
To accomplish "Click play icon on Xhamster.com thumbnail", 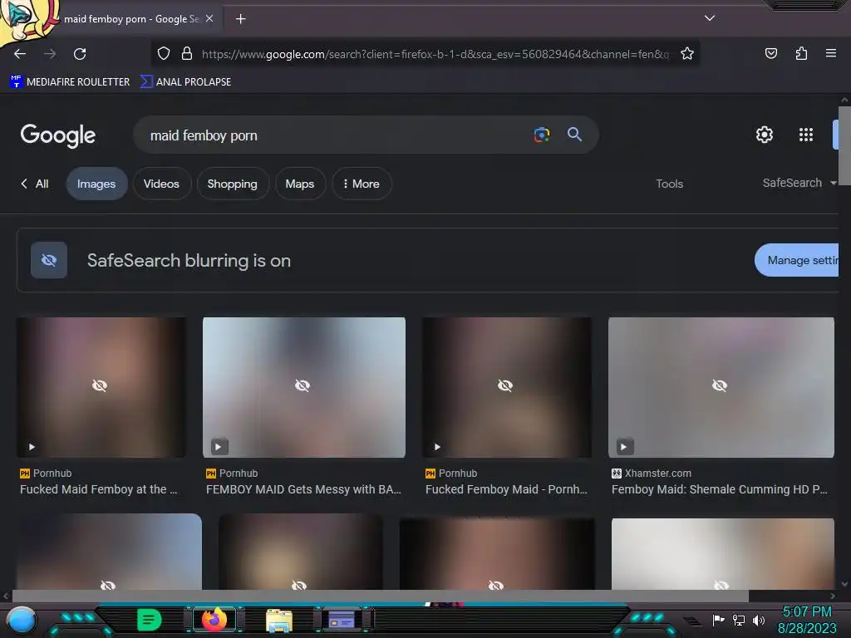I will tap(623, 447).
